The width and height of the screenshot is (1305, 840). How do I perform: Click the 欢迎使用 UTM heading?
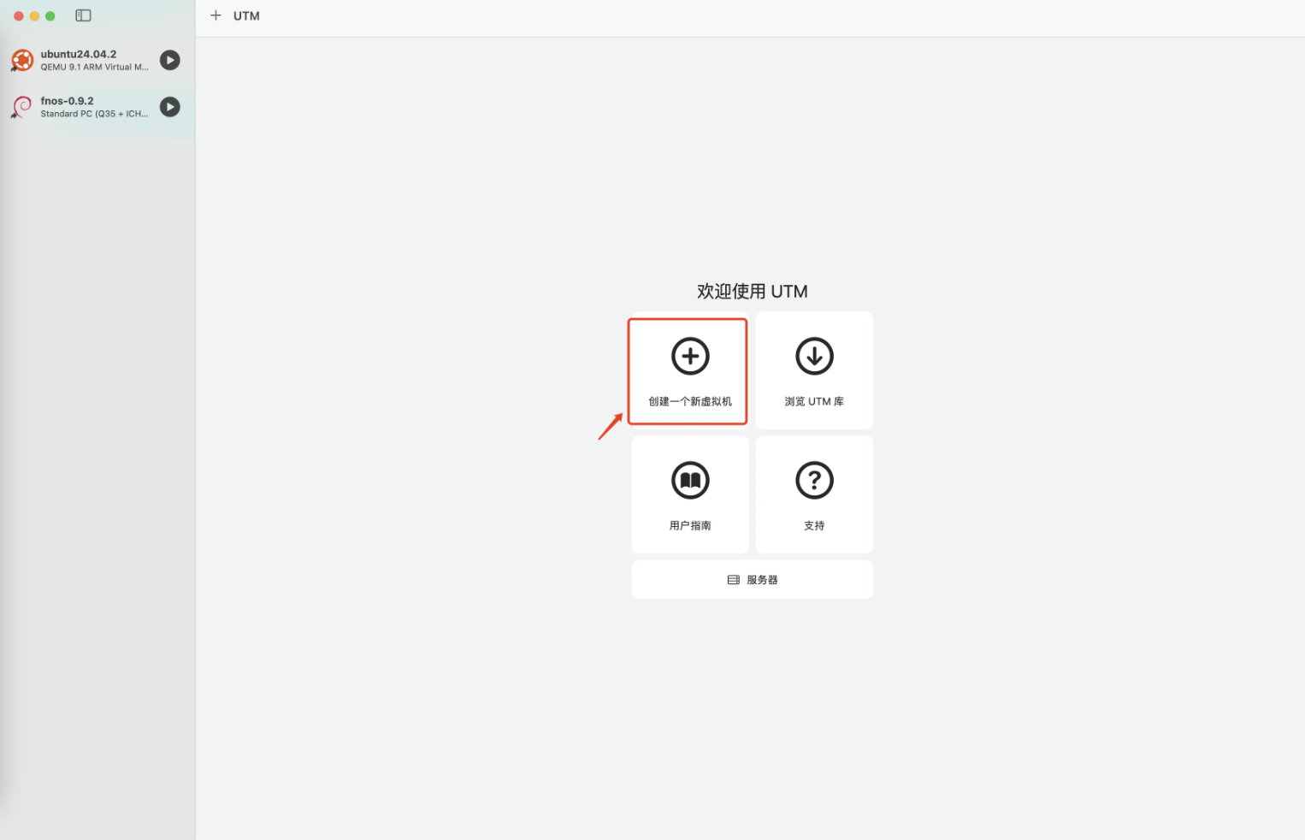[x=753, y=291]
